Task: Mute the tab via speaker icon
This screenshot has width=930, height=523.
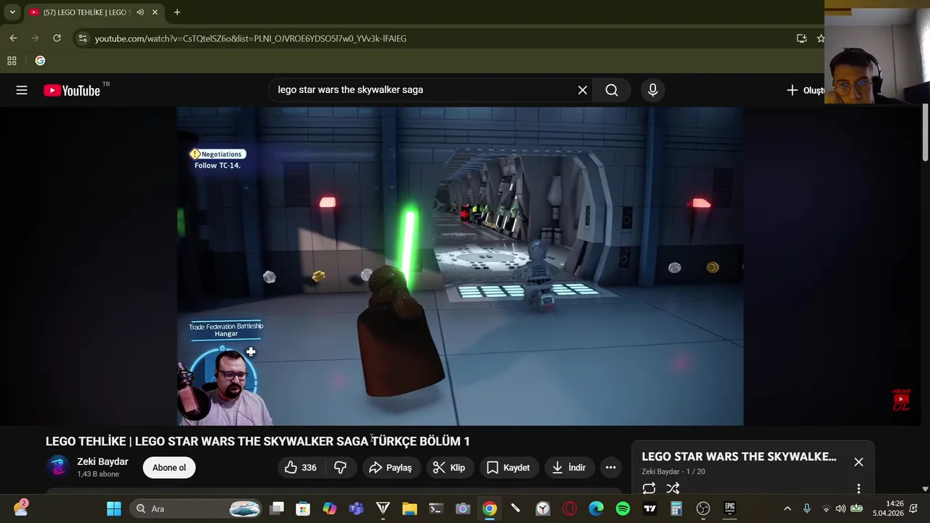Action: point(140,12)
